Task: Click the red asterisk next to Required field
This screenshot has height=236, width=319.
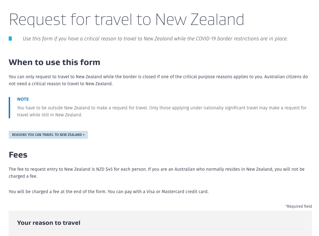Action: (x=286, y=206)
